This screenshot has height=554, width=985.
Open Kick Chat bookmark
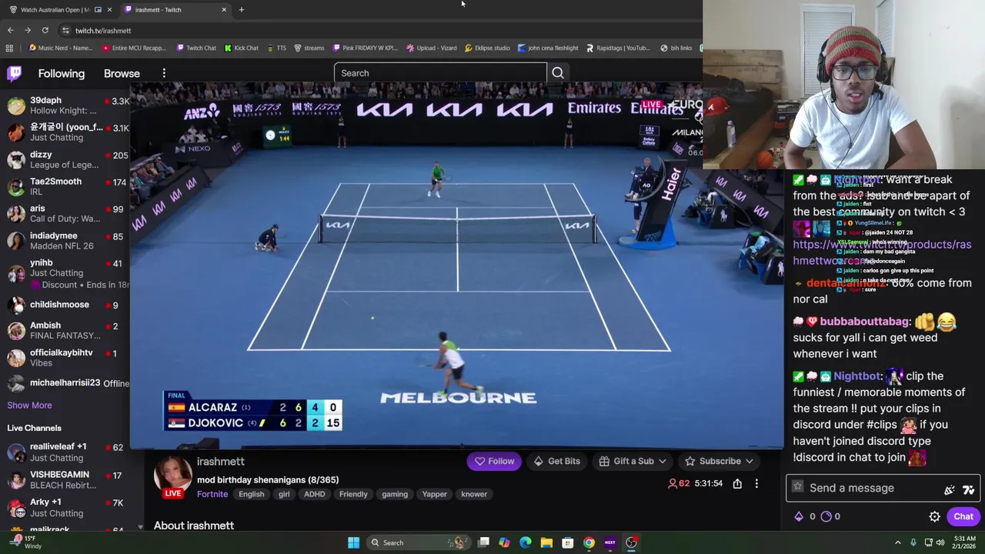[x=242, y=48]
